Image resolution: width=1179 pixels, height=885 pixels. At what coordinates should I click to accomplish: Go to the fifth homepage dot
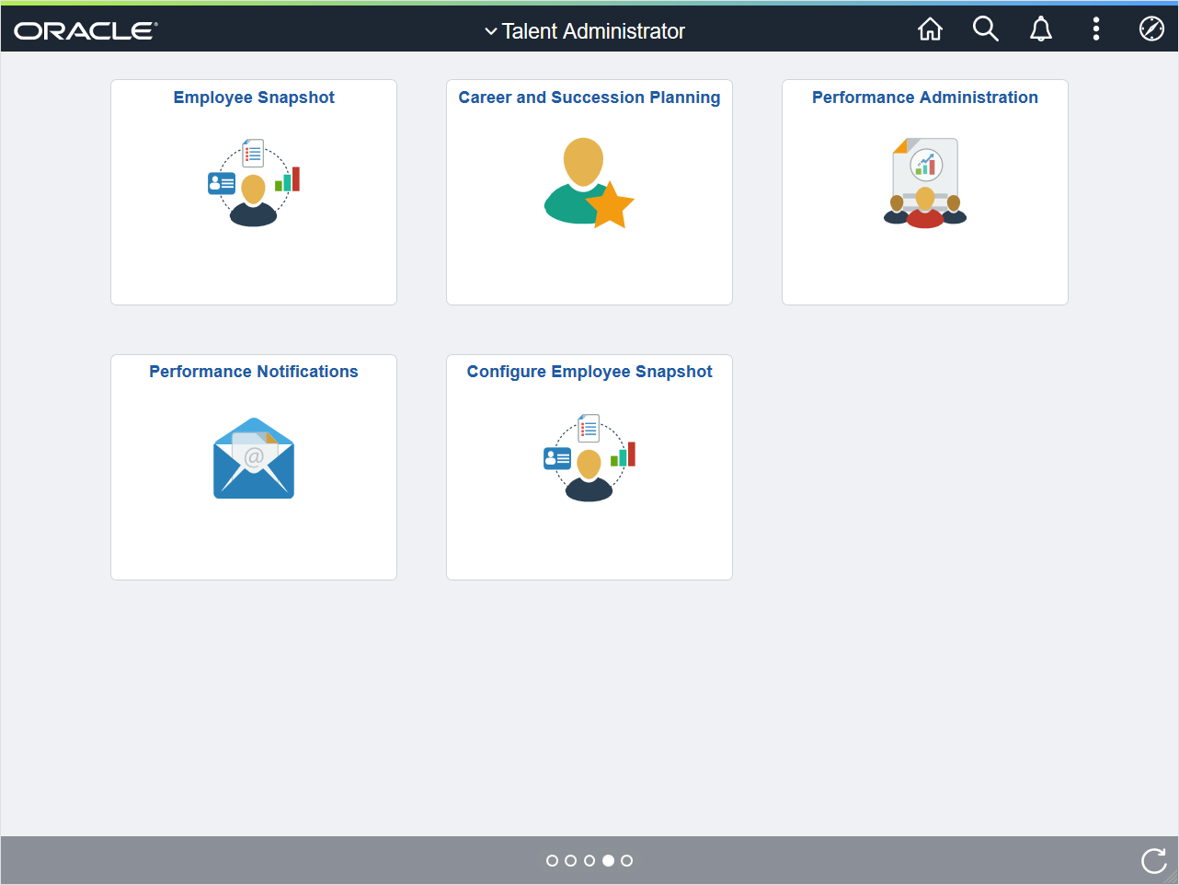coord(626,861)
